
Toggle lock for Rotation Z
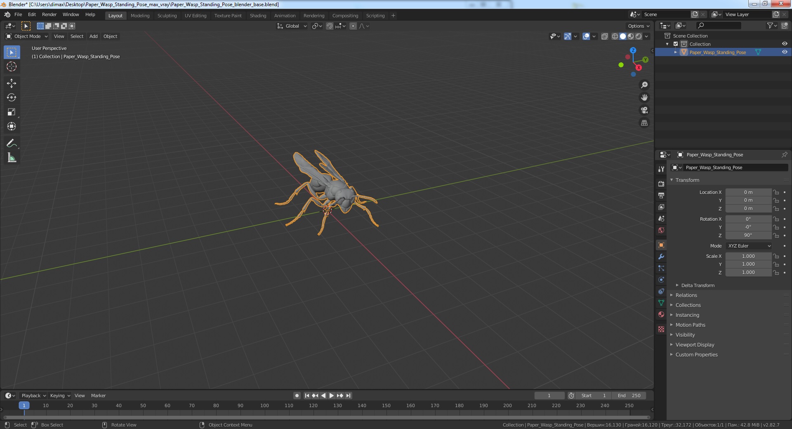[x=776, y=236]
